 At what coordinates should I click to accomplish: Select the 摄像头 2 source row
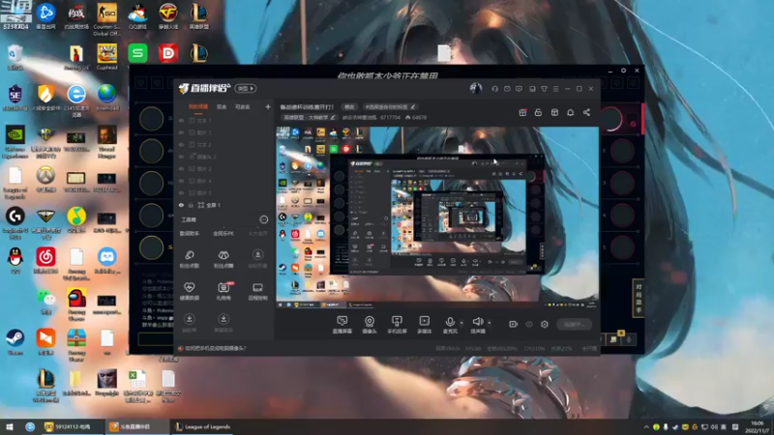pyautogui.click(x=224, y=157)
